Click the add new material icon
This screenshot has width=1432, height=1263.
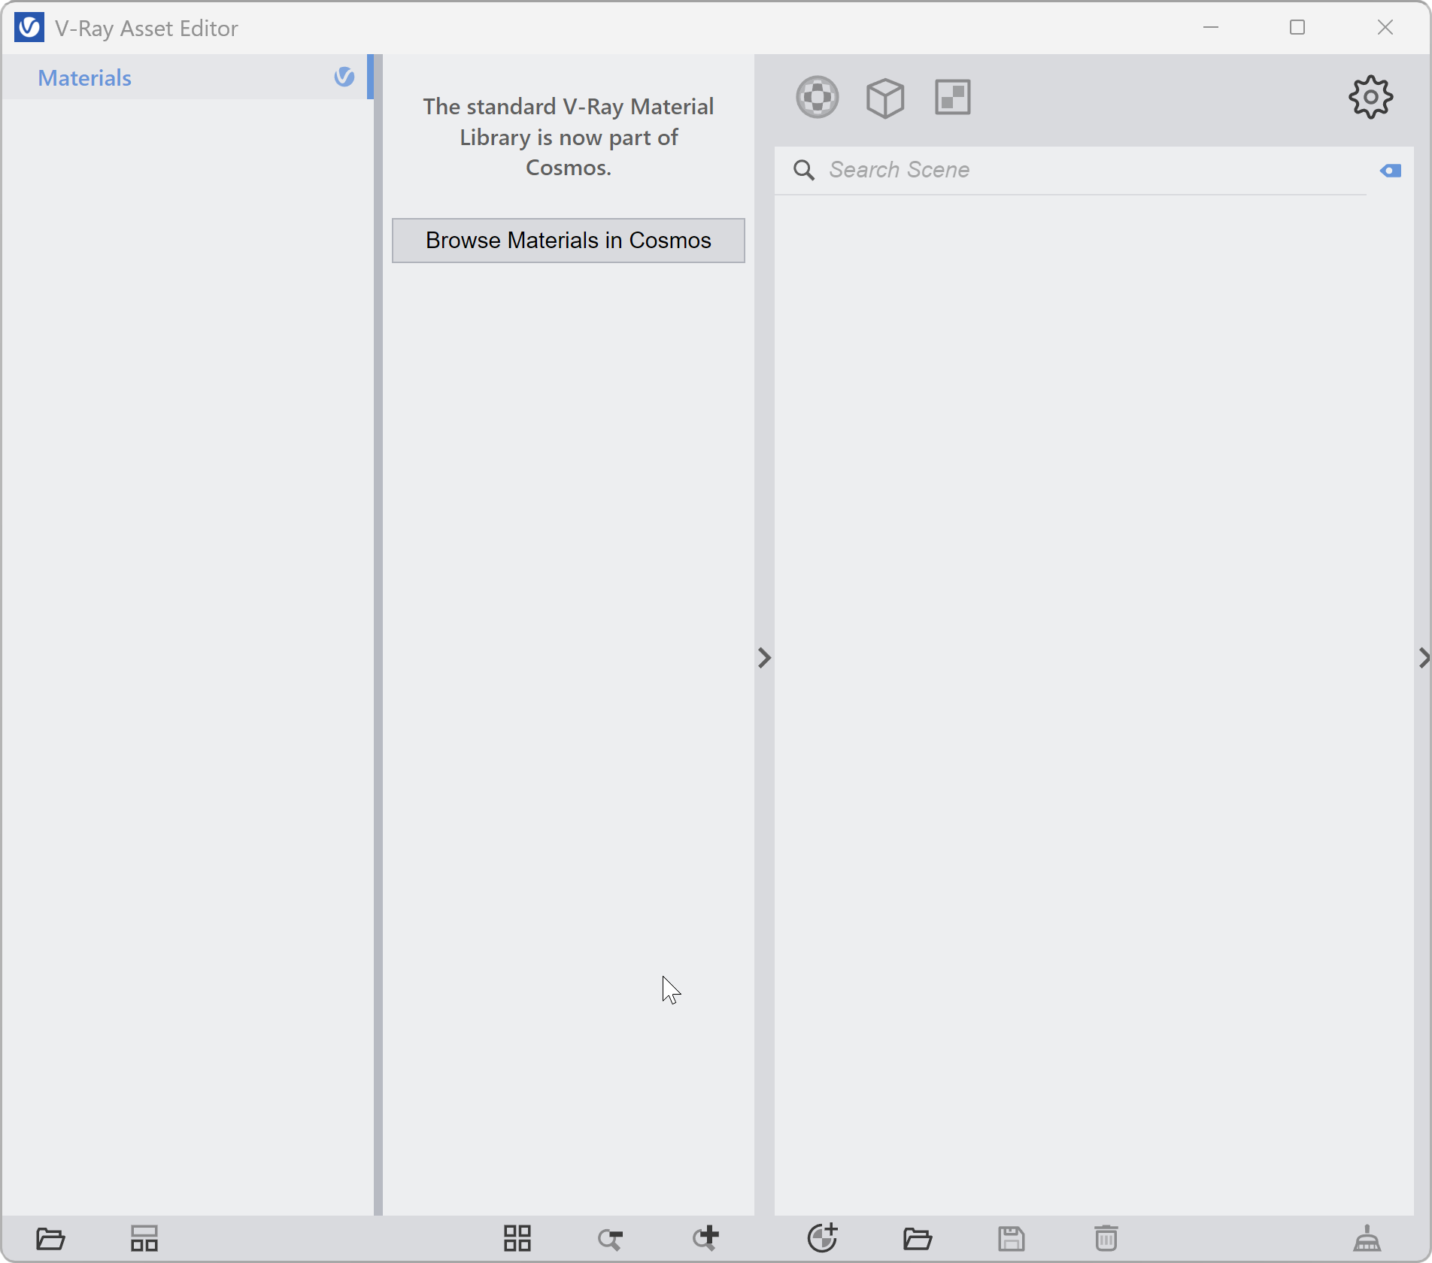(823, 1237)
